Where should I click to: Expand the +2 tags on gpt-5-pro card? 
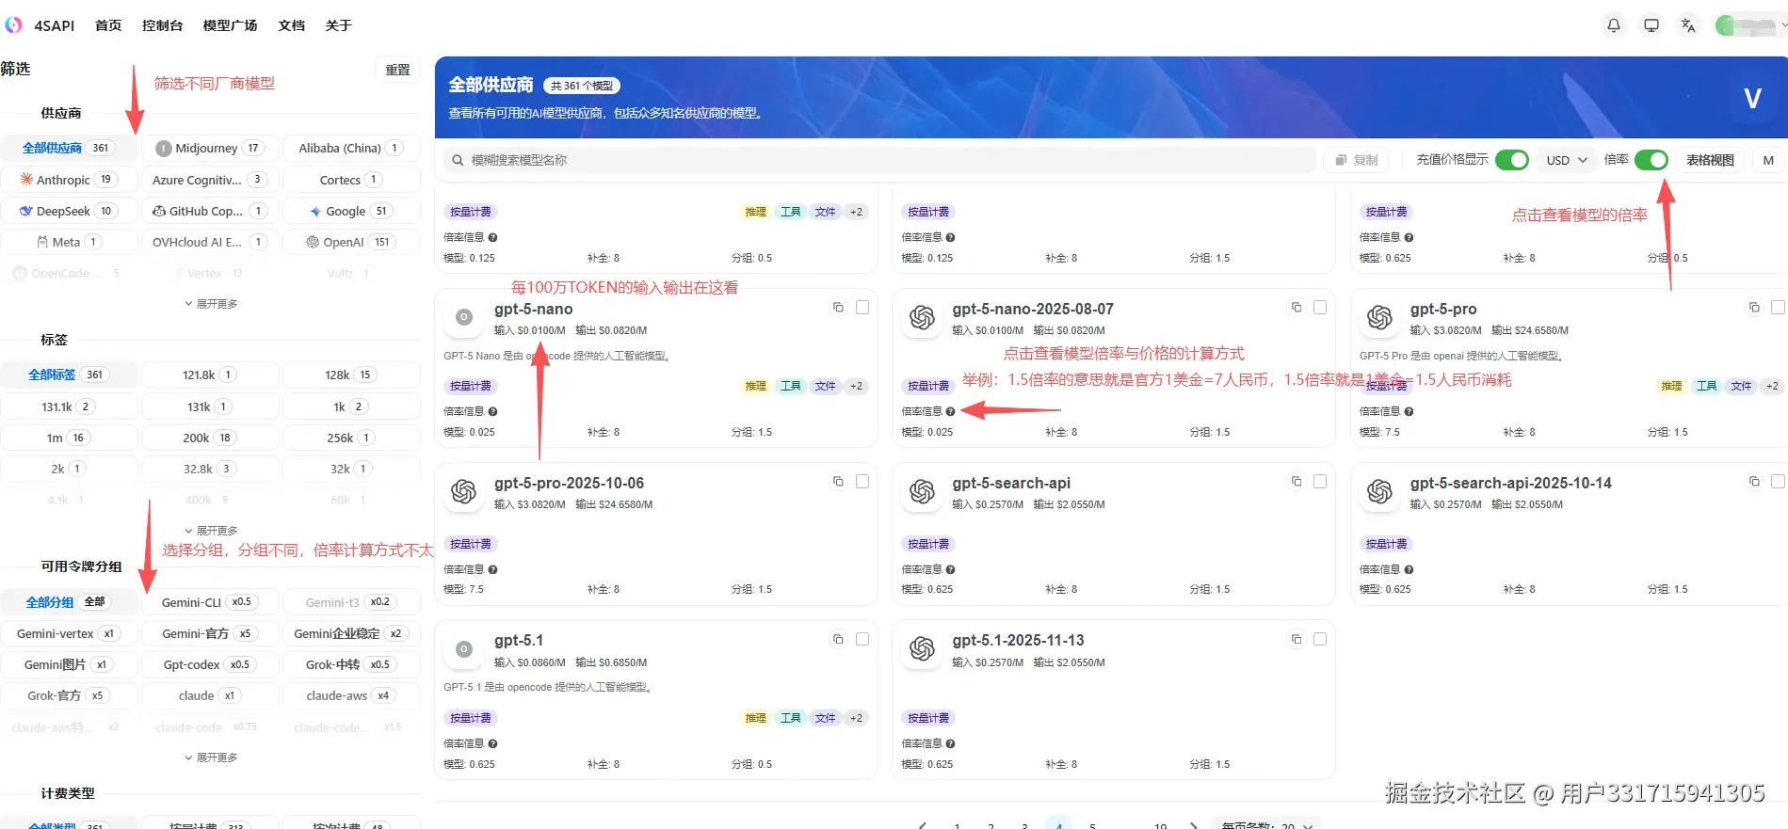coord(1772,386)
